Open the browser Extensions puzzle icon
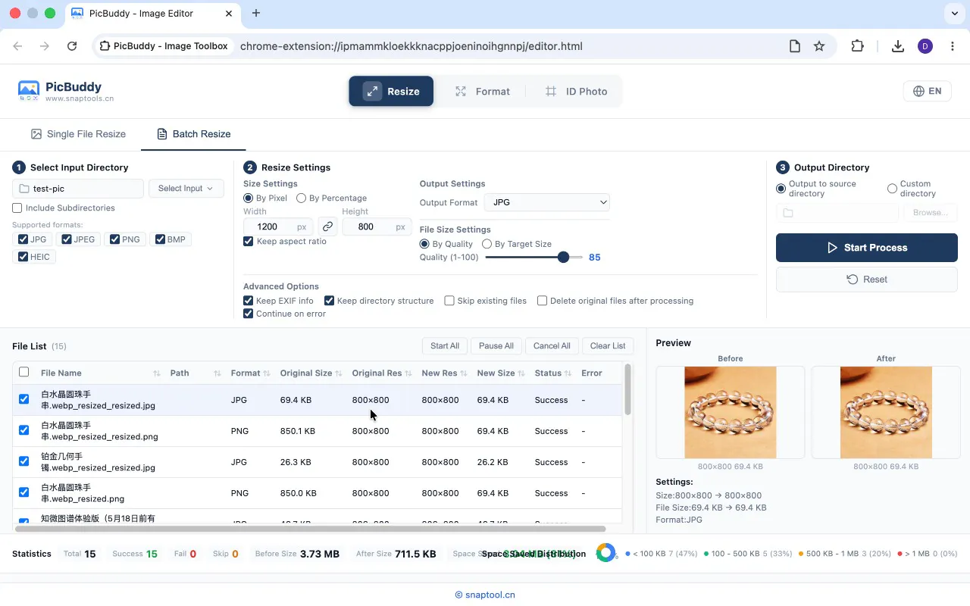Screen dimensions: 970x606 857,46
